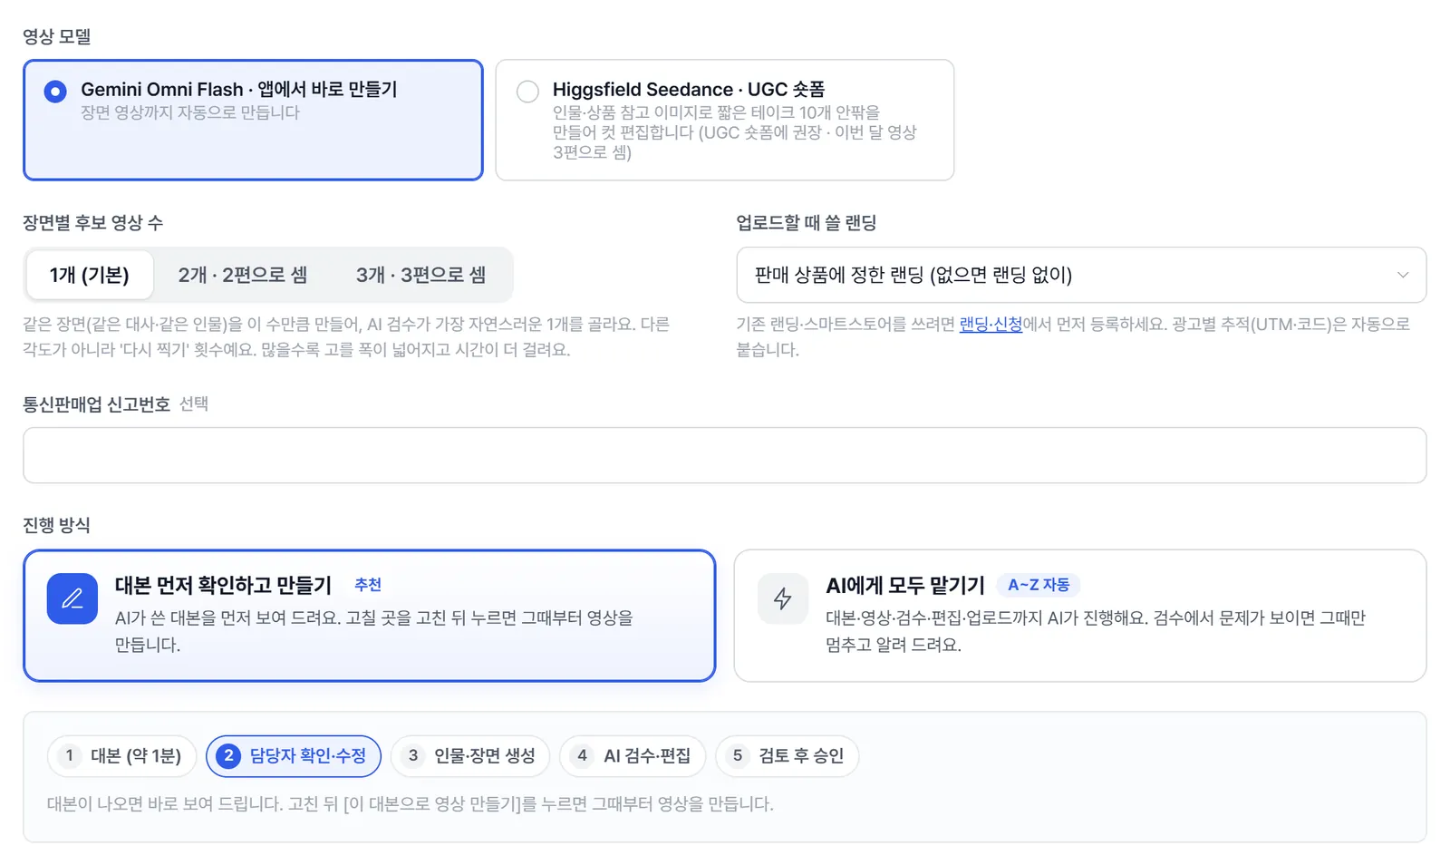1450x865 pixels.
Task: Select step 4 AI 검수·편집
Action: tap(633, 756)
